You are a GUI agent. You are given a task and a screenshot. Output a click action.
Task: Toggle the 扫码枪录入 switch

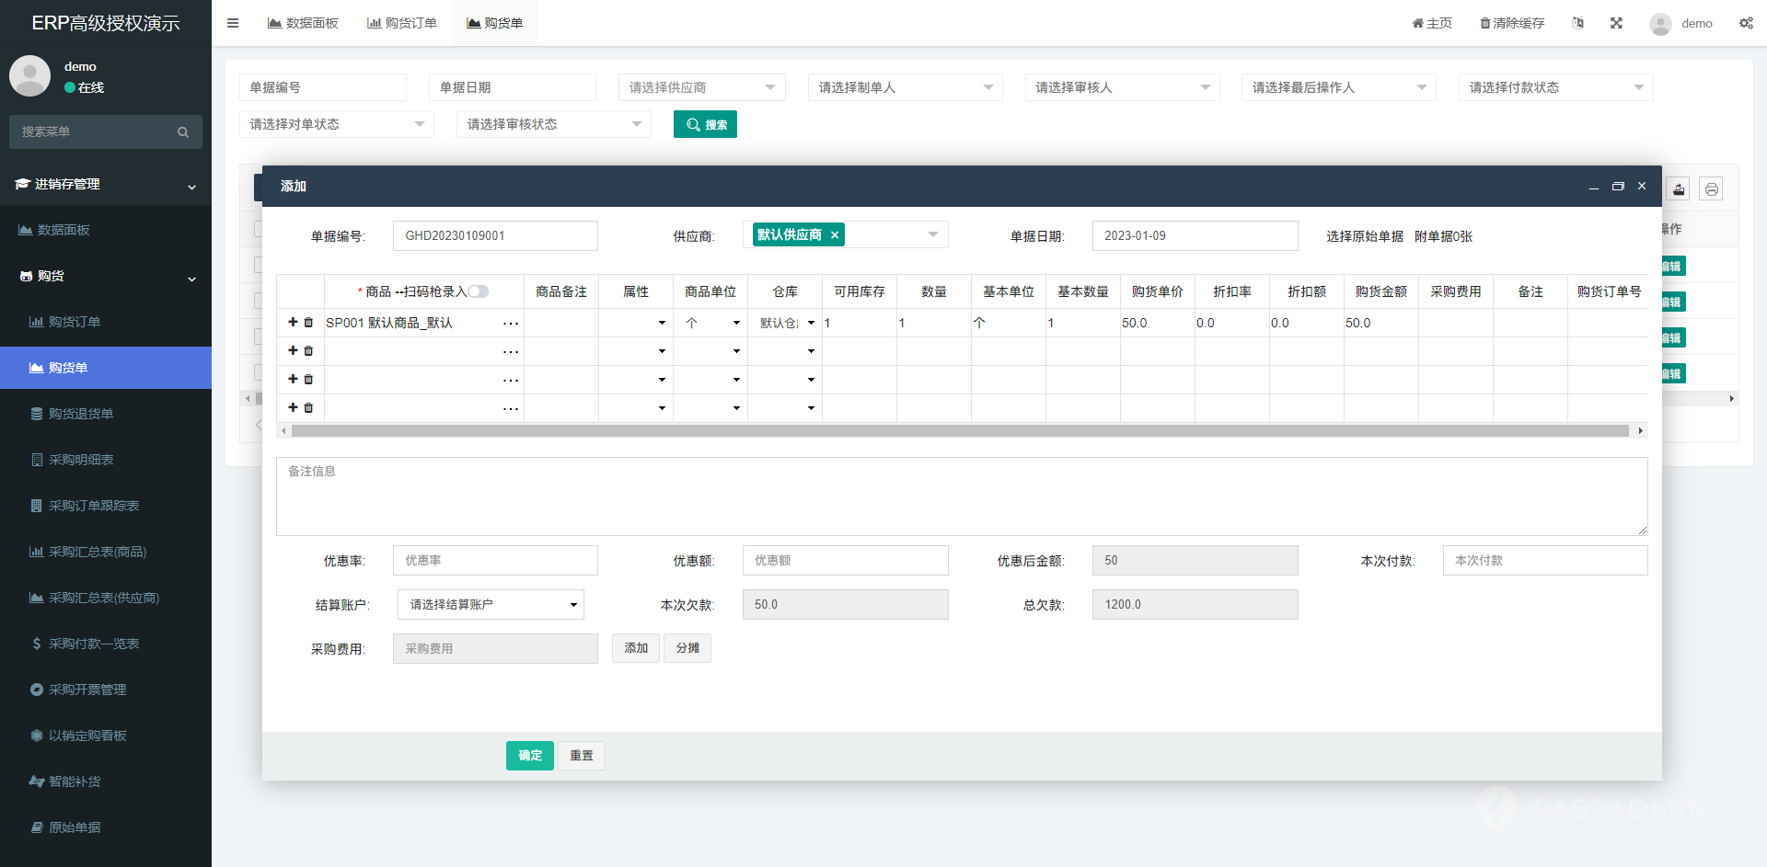coord(478,291)
